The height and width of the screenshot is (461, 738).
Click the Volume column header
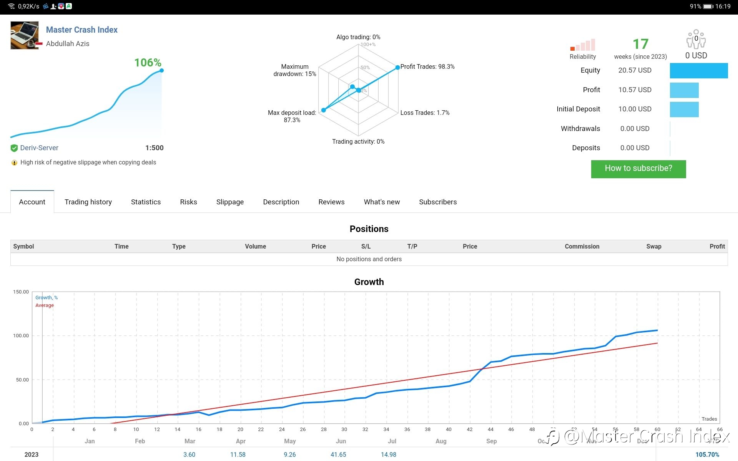click(x=255, y=246)
